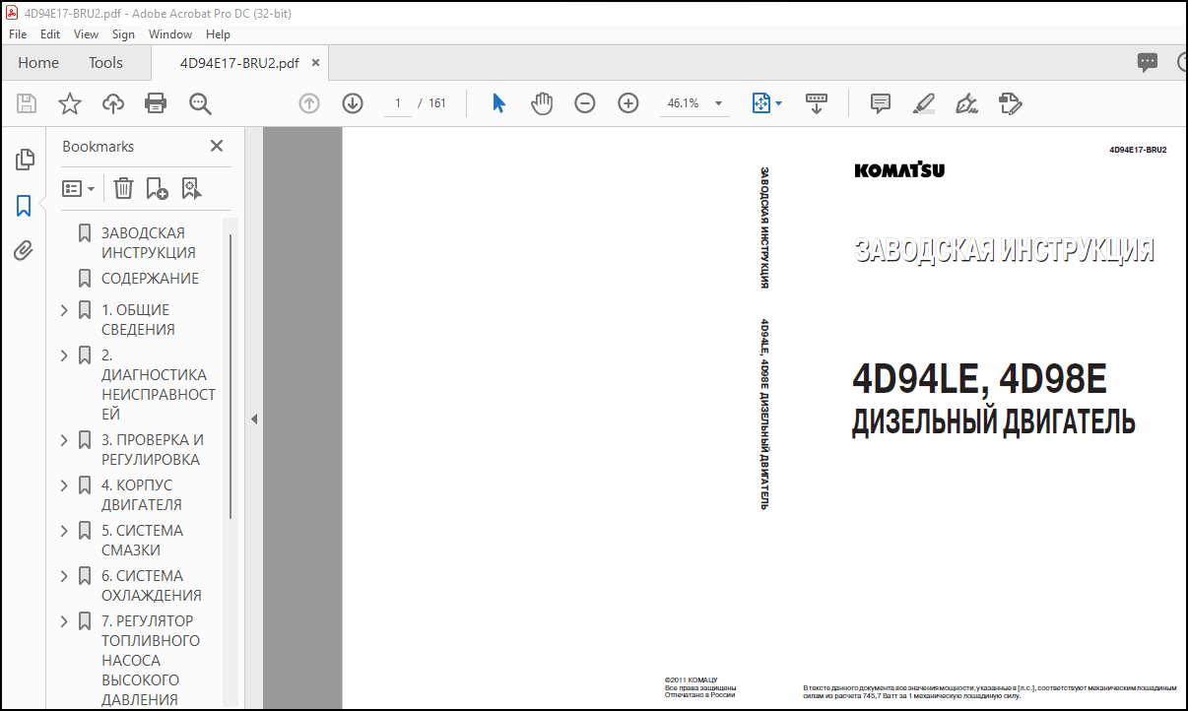Open the Window menu
The image size is (1188, 711).
click(170, 33)
